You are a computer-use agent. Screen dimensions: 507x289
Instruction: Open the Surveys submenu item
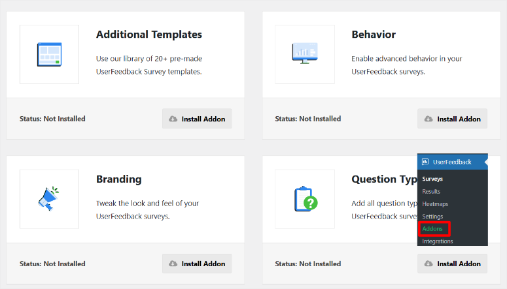432,179
